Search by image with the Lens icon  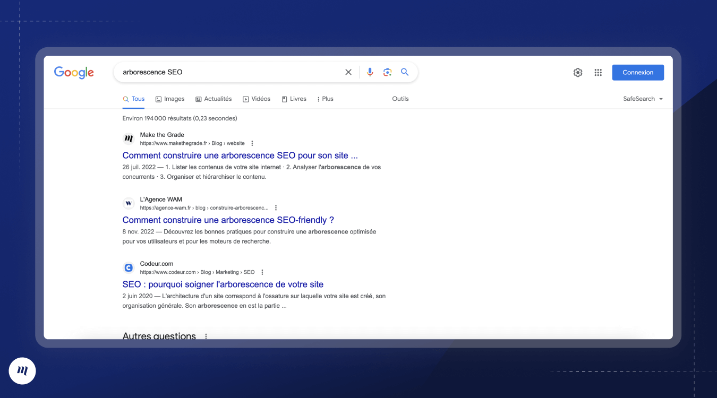pos(387,72)
